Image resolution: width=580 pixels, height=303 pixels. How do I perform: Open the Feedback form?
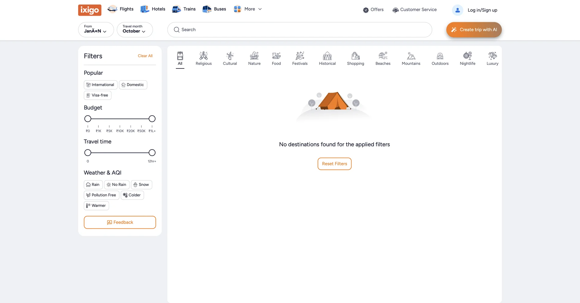120,222
